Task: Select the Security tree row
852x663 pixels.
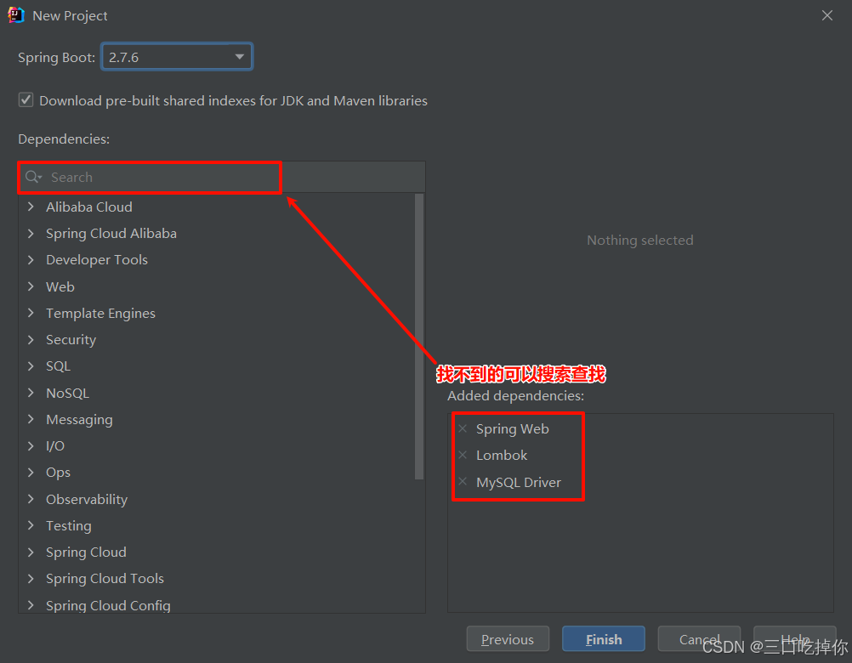Action: tap(217, 340)
